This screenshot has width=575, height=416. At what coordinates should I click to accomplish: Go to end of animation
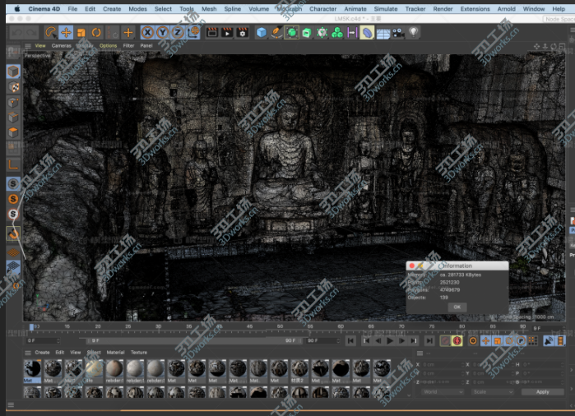point(429,341)
